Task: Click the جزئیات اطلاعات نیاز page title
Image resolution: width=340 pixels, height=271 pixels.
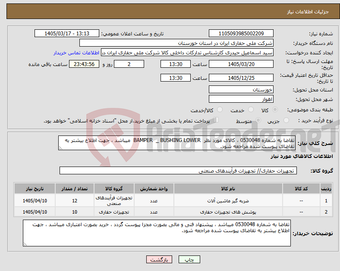Action: pos(308,12)
